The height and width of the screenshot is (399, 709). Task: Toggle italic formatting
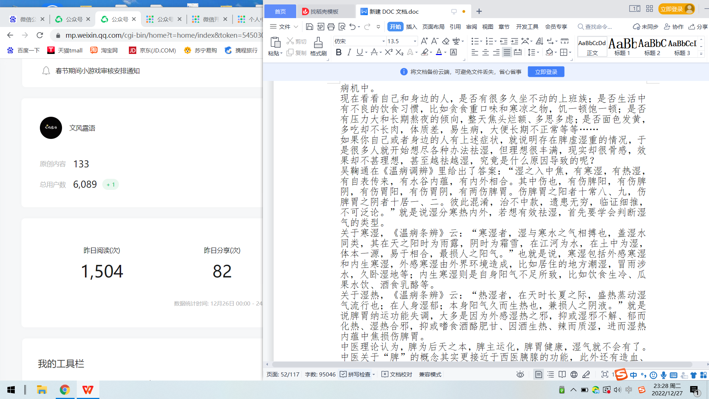349,52
